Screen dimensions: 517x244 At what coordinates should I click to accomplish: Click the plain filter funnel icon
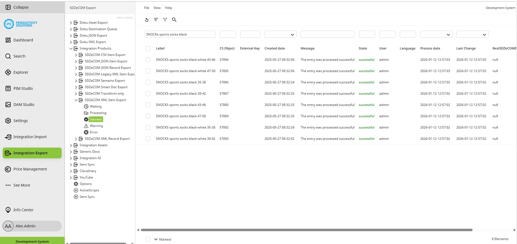pos(165,20)
